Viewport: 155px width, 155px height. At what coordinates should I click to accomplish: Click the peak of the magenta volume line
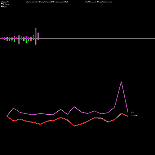[x=121, y=82]
